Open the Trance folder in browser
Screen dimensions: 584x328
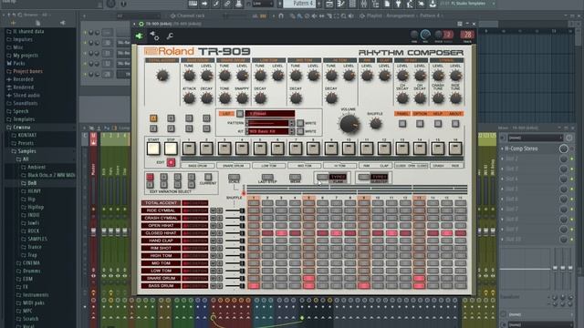coord(35,247)
